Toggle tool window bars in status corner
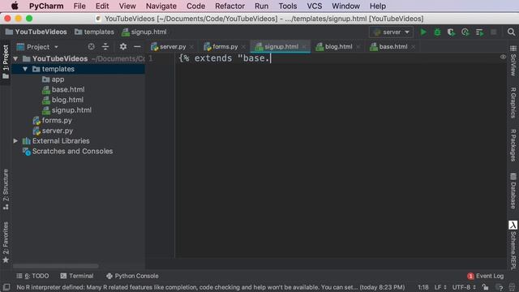The image size is (519, 292). [6, 287]
